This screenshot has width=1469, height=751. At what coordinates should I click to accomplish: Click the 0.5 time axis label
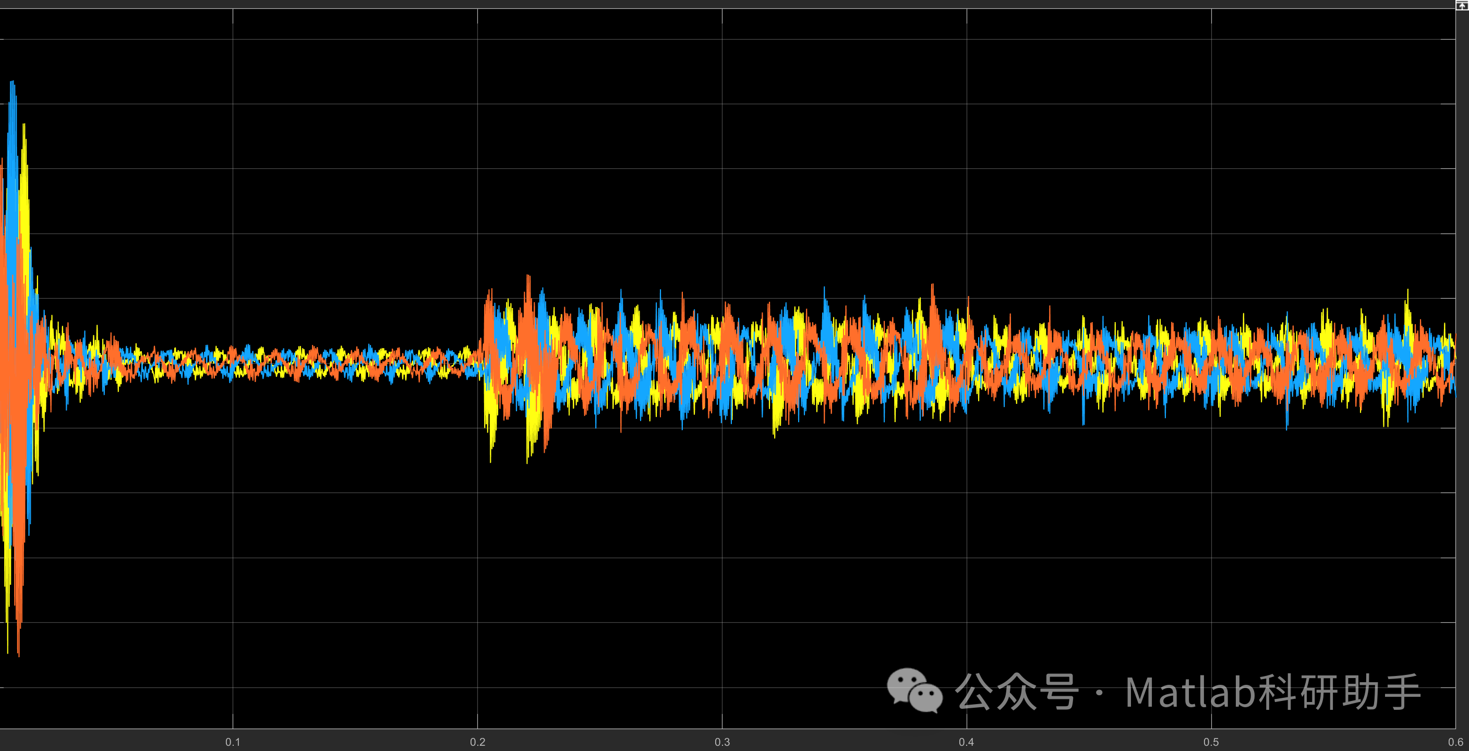(x=1211, y=742)
